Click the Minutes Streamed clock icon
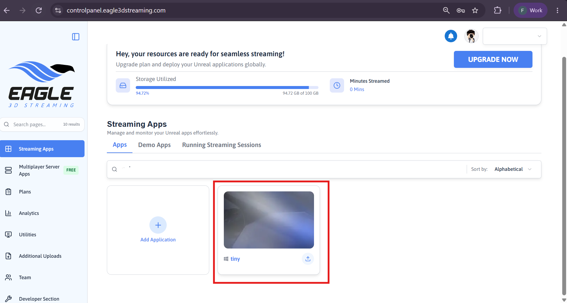The height and width of the screenshot is (303, 567). click(x=337, y=85)
